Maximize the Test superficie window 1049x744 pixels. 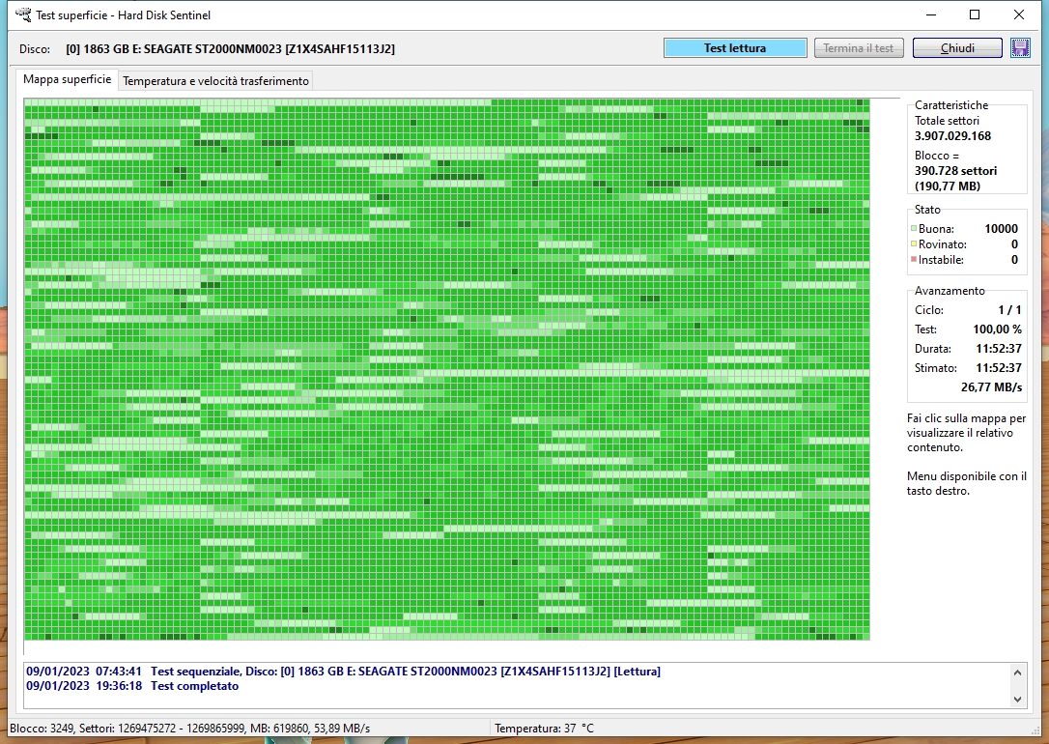tap(975, 14)
